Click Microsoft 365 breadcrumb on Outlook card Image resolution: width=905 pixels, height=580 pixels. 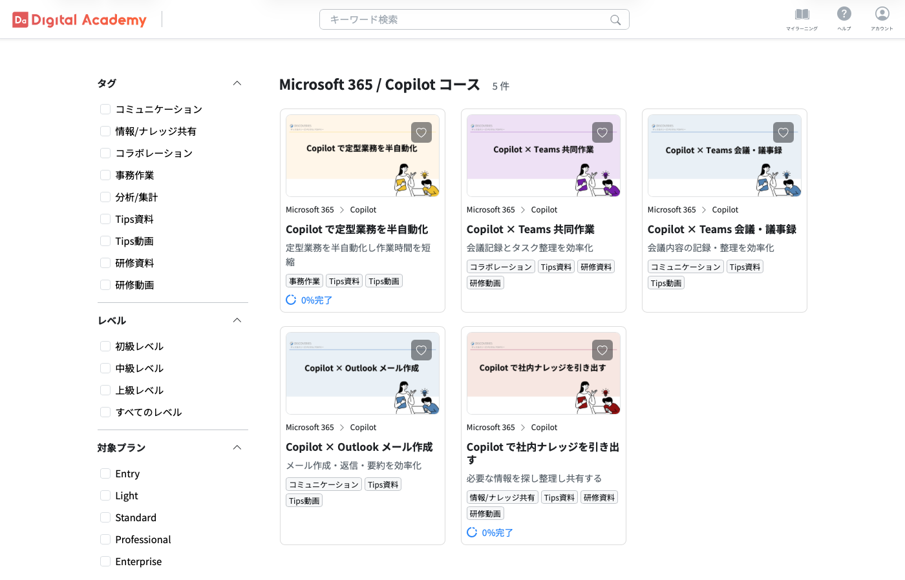310,428
